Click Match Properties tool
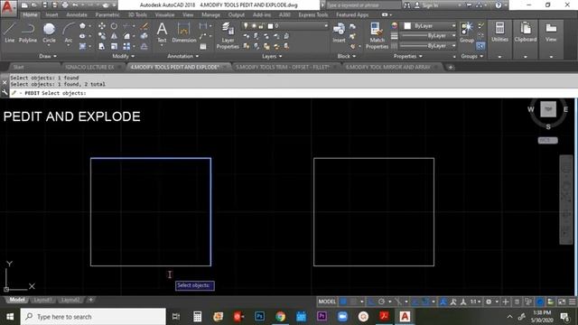The image size is (578, 325). tap(377, 36)
